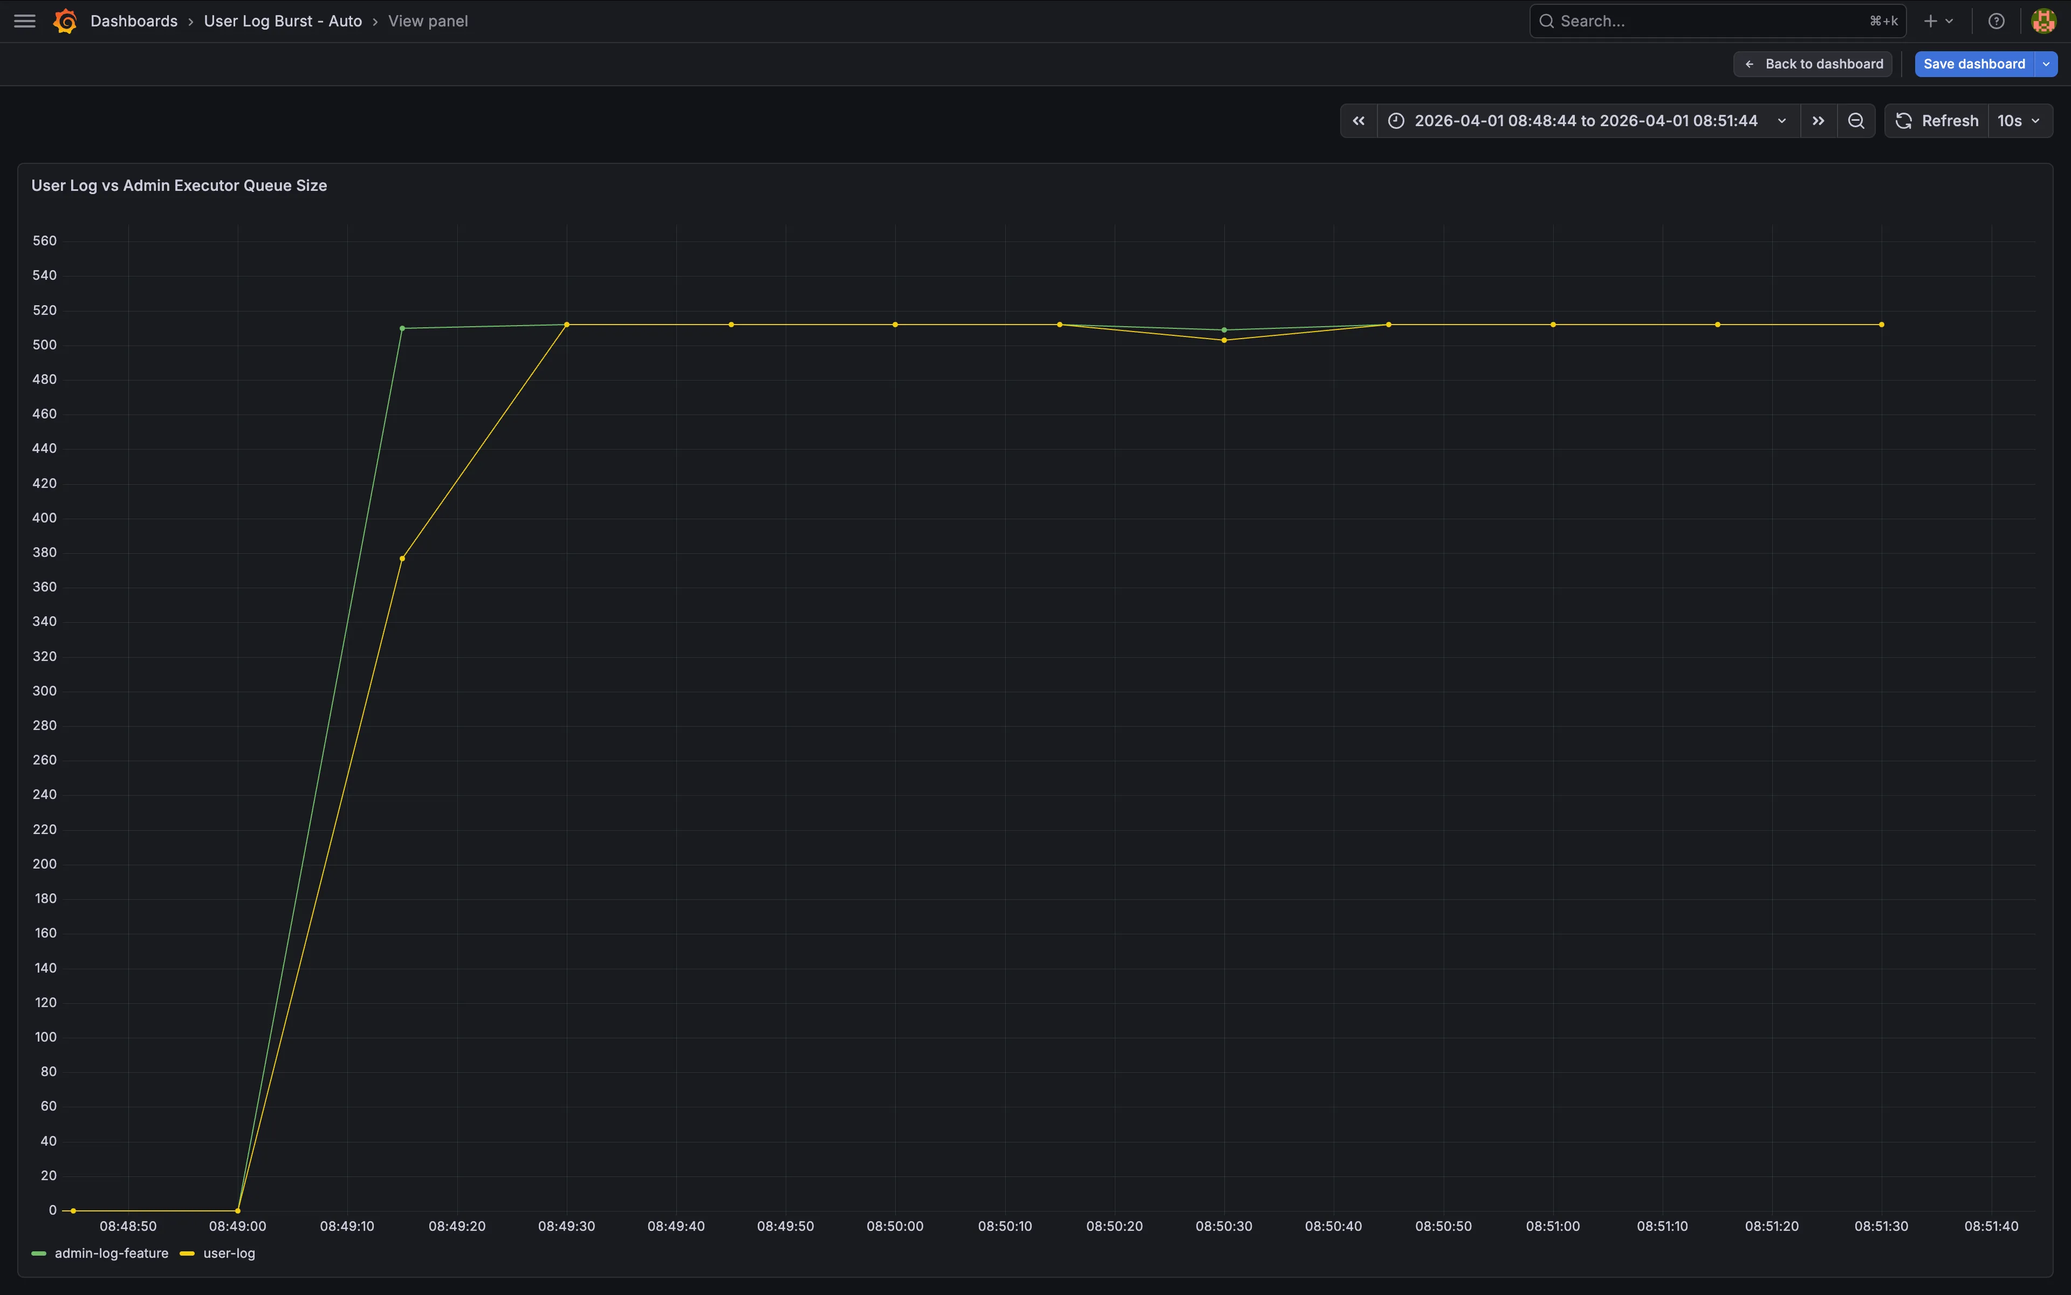
Task: Toggle admin-log-feature series in legend
Action: 112,1253
